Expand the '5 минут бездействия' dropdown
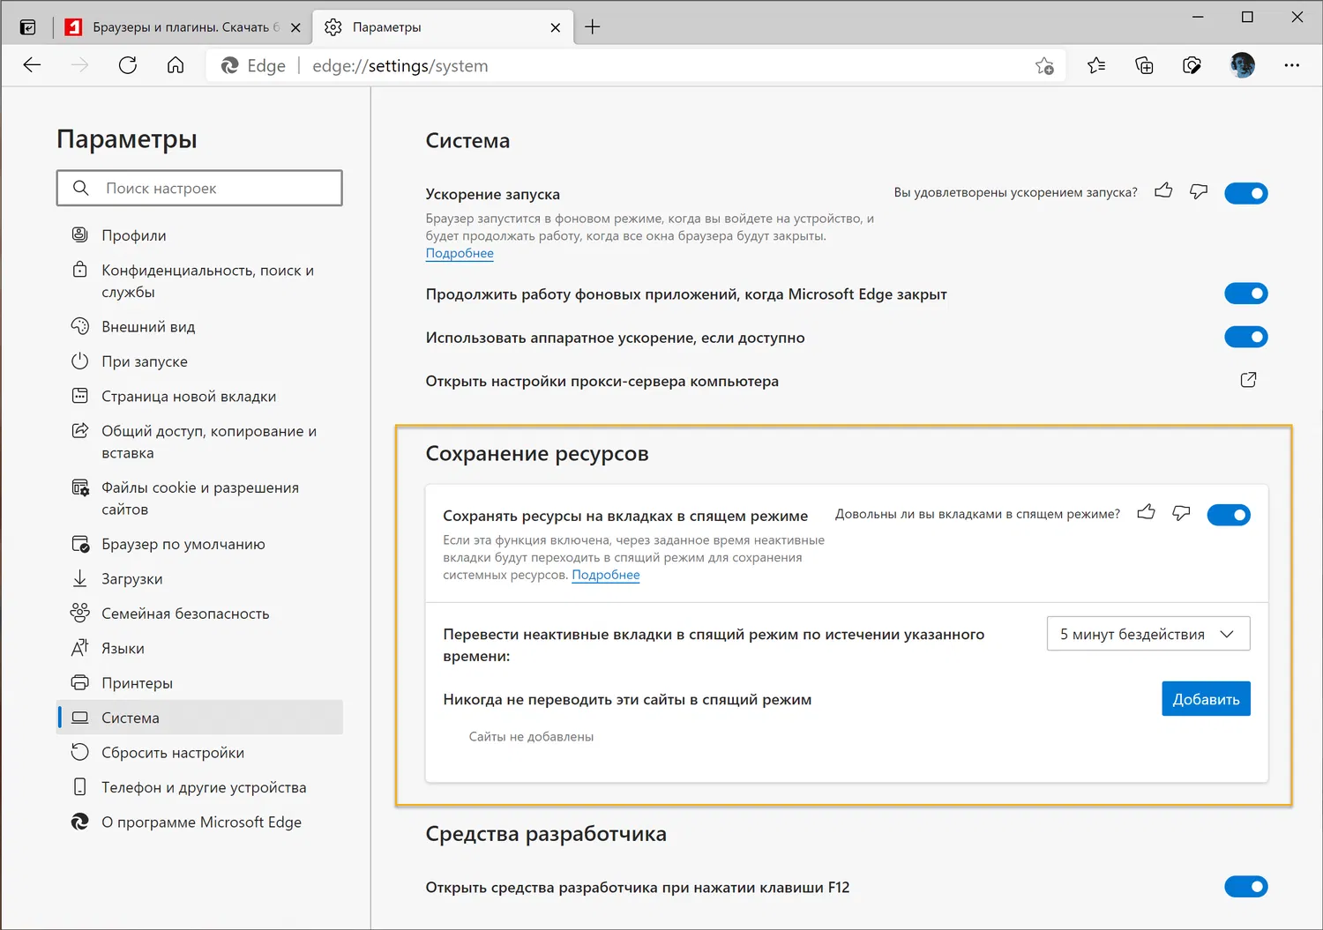 (1147, 634)
